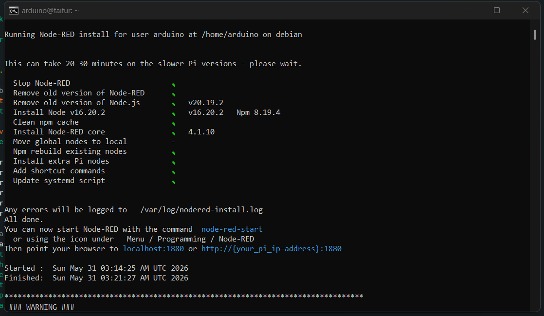Click the 'Clean npm cache' line
This screenshot has height=316, width=544.
(46, 122)
